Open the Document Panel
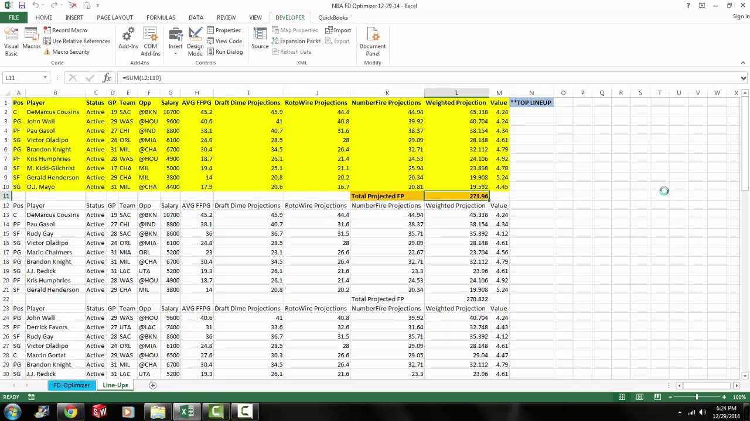The image size is (750, 421). pyautogui.click(x=373, y=41)
